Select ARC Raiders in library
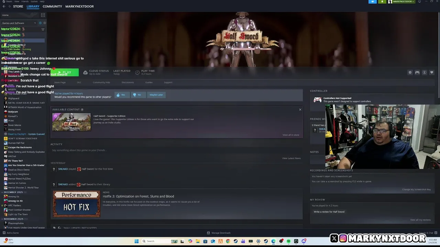The image size is (440, 247). [14, 205]
